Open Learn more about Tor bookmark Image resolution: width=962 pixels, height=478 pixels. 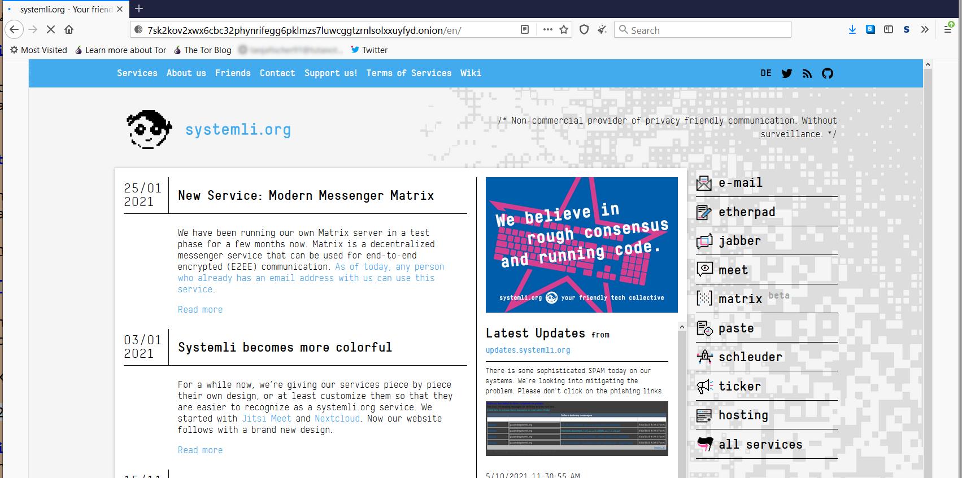point(120,50)
